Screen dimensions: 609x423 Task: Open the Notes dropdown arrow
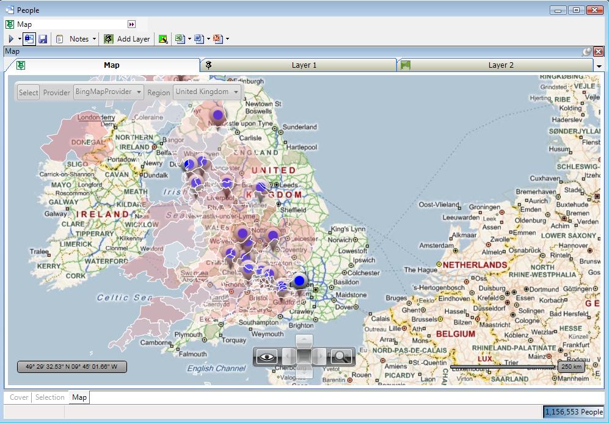94,39
